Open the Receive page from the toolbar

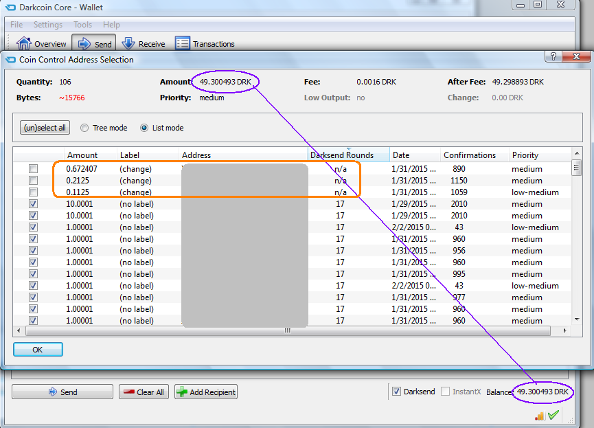[x=144, y=43]
